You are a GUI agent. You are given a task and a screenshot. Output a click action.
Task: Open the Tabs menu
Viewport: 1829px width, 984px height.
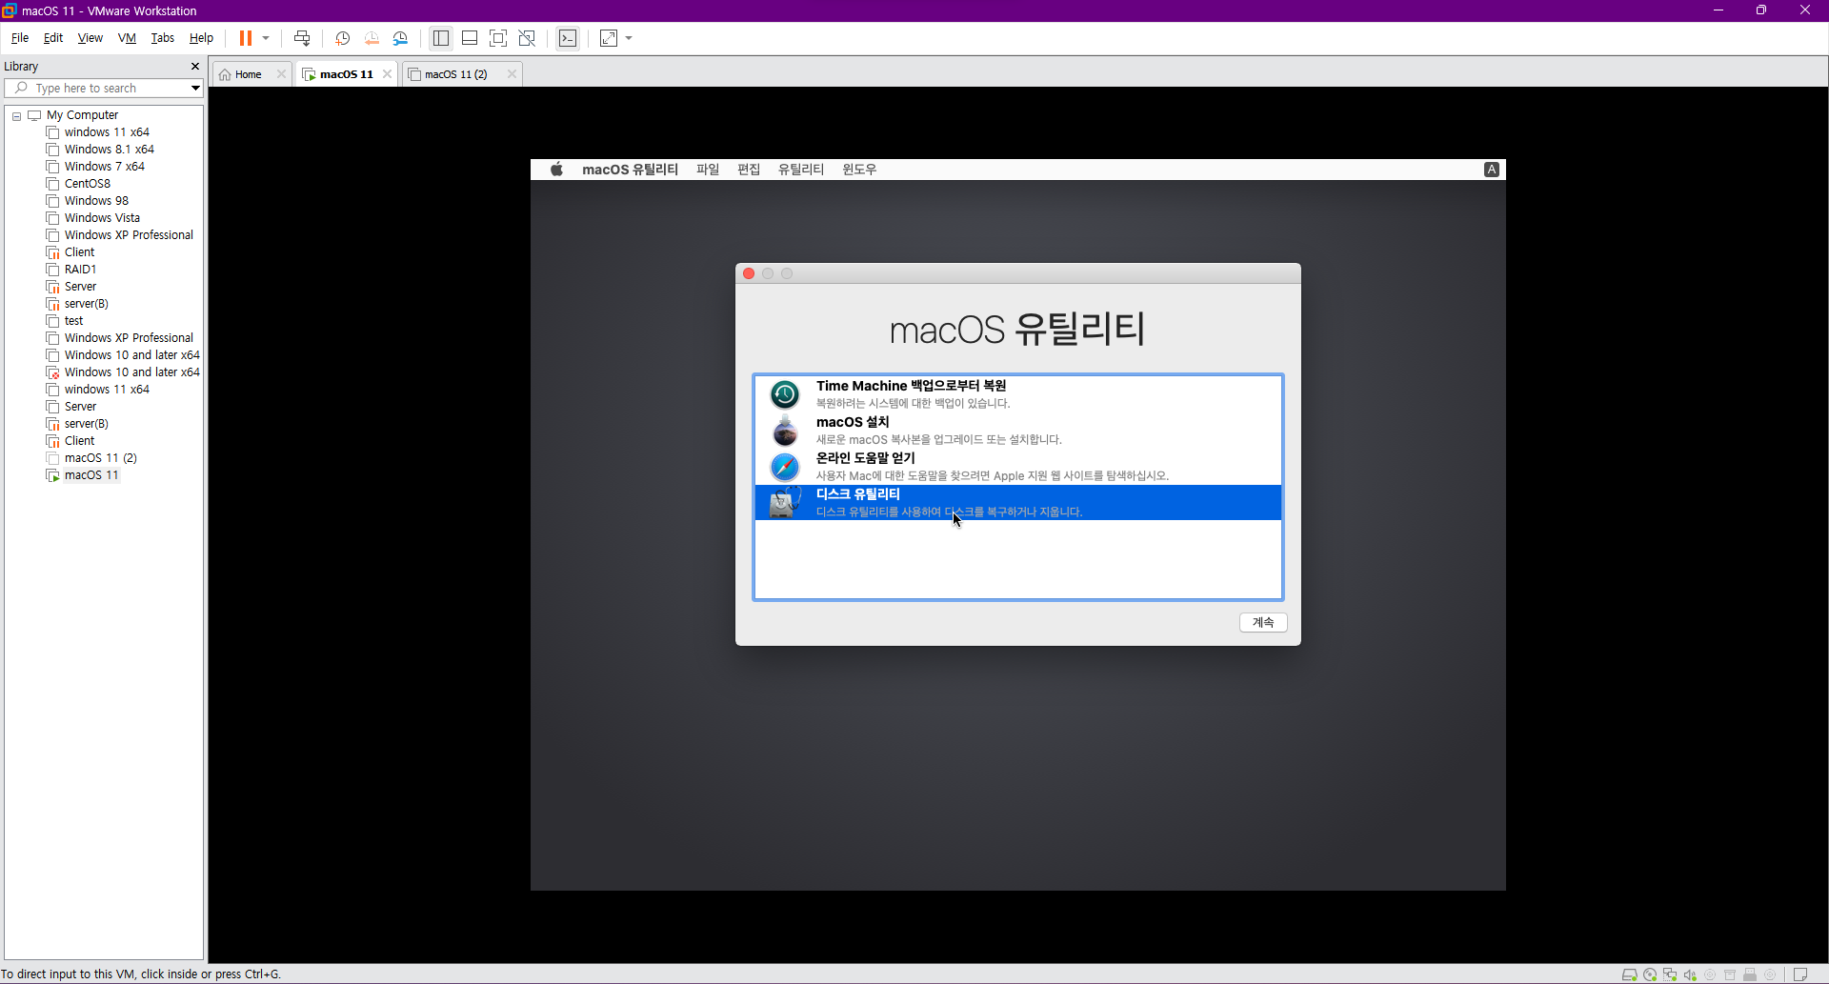coord(163,38)
